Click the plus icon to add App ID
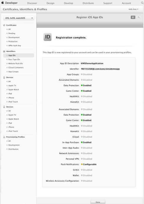This screenshot has width=144, height=204. (133, 17)
